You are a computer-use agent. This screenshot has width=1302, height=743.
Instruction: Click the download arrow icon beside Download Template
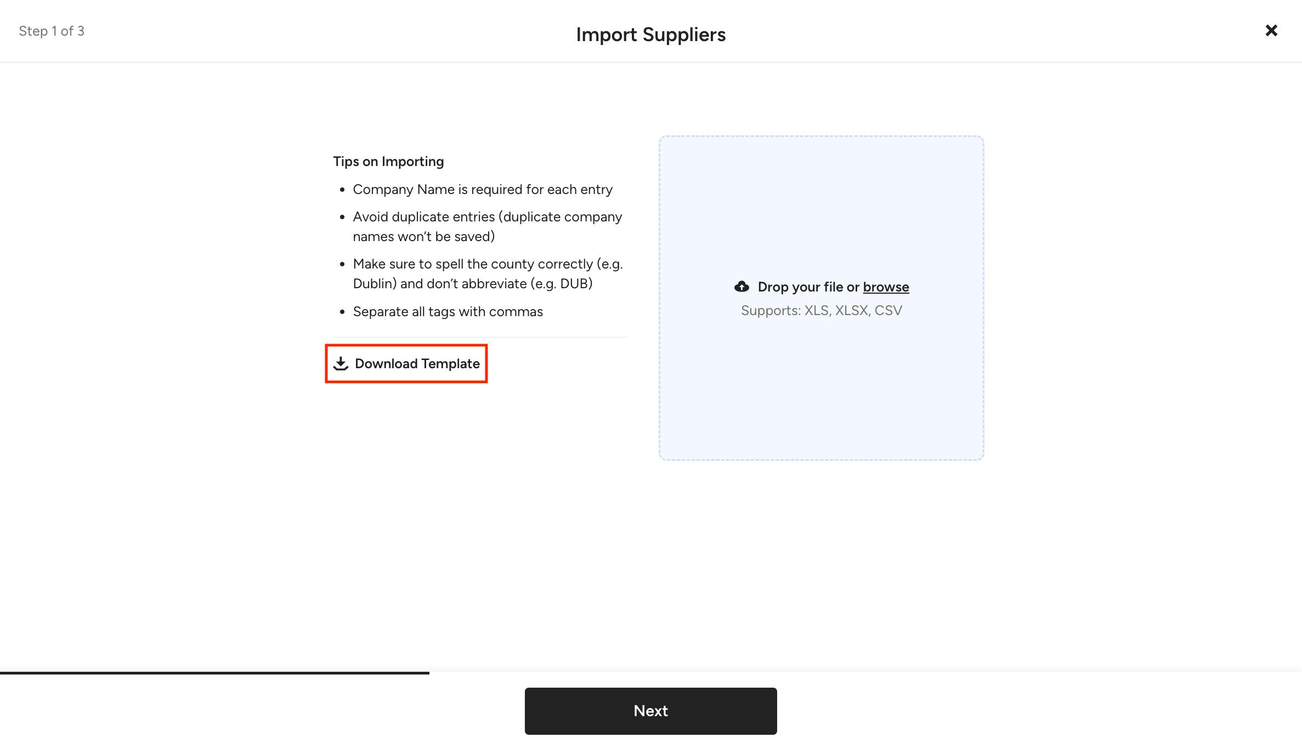point(341,363)
